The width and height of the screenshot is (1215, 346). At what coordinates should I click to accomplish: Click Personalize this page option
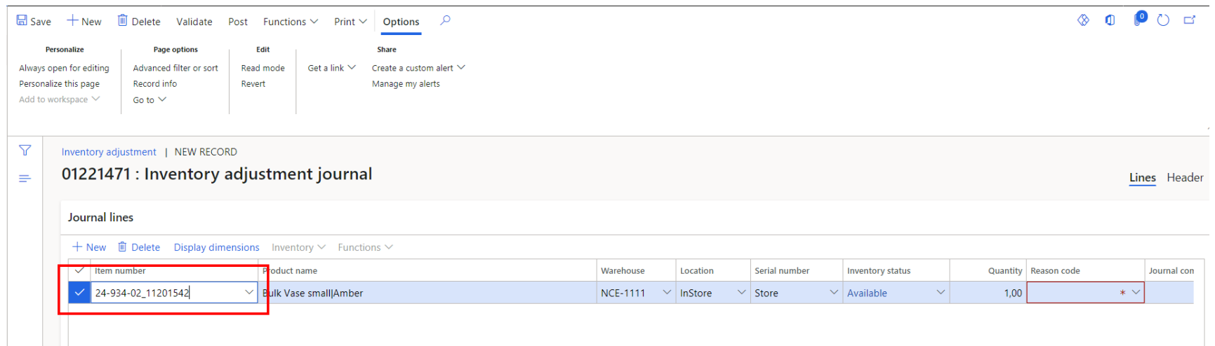pyautogui.click(x=59, y=84)
